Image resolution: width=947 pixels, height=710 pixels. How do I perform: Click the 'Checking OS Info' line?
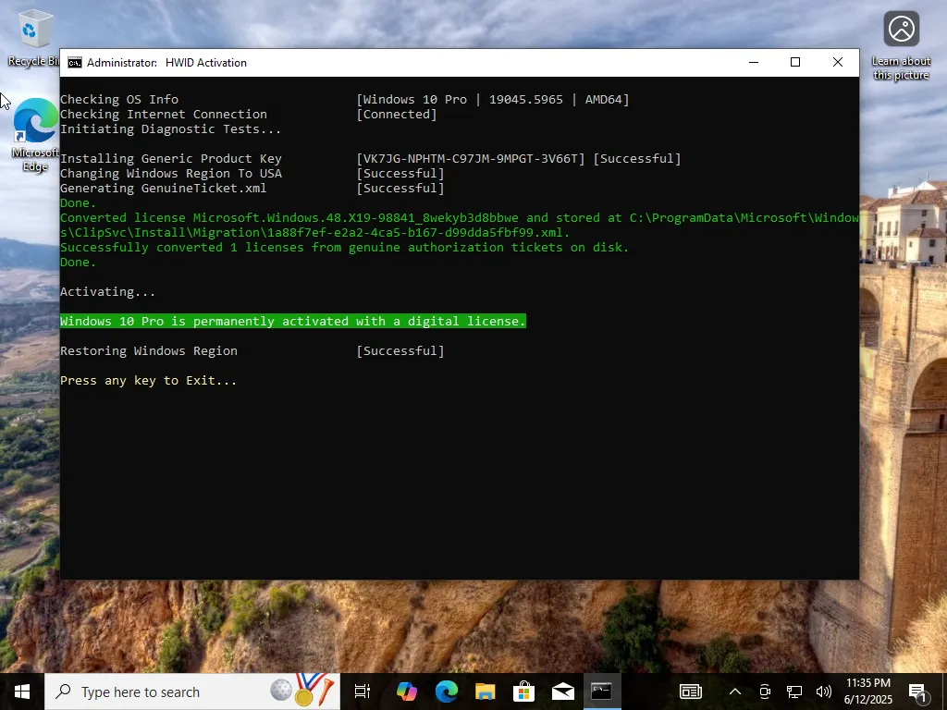(x=119, y=100)
